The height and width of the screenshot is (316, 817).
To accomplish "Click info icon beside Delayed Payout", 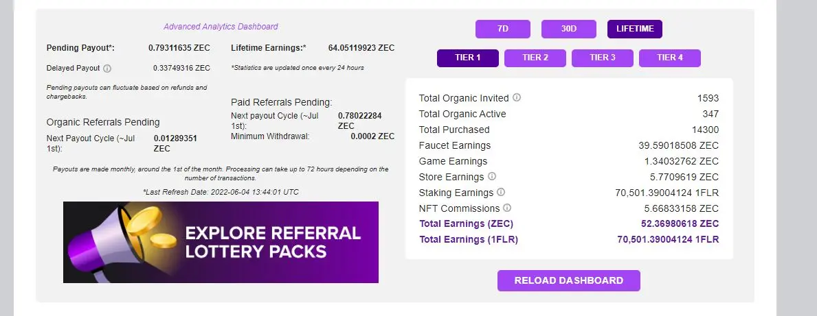I will (x=107, y=68).
